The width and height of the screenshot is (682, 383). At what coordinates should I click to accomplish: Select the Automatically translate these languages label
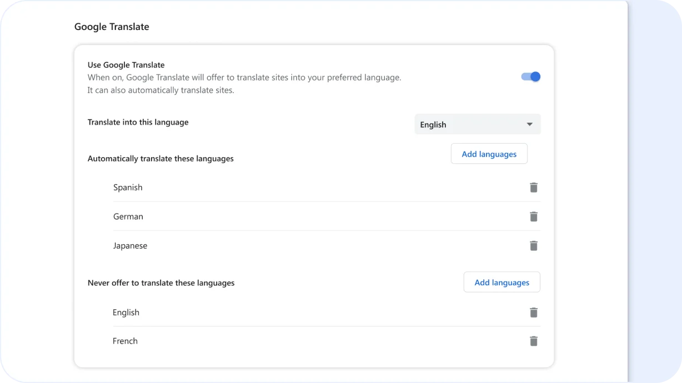coord(161,158)
